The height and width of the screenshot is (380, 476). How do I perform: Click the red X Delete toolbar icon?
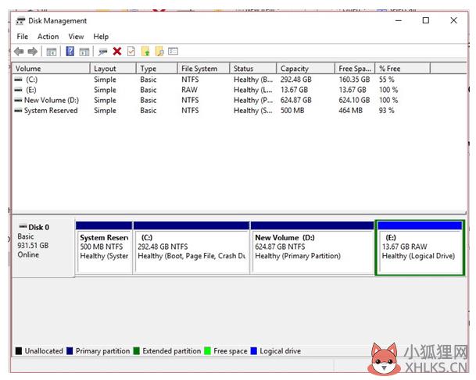pyautogui.click(x=116, y=51)
